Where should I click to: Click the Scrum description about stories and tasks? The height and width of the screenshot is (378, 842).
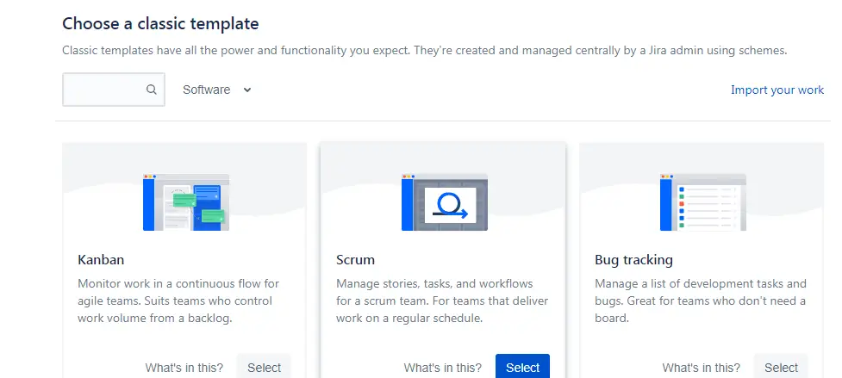442,301
